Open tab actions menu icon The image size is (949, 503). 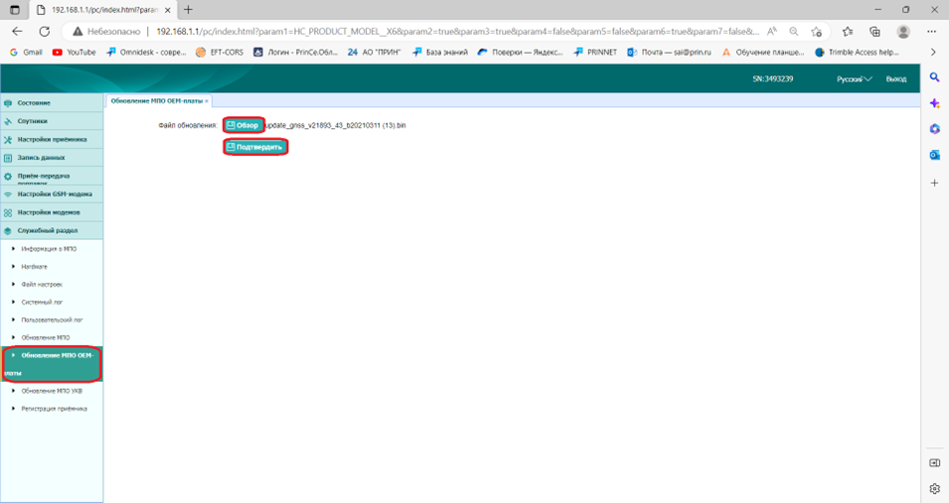(x=15, y=10)
